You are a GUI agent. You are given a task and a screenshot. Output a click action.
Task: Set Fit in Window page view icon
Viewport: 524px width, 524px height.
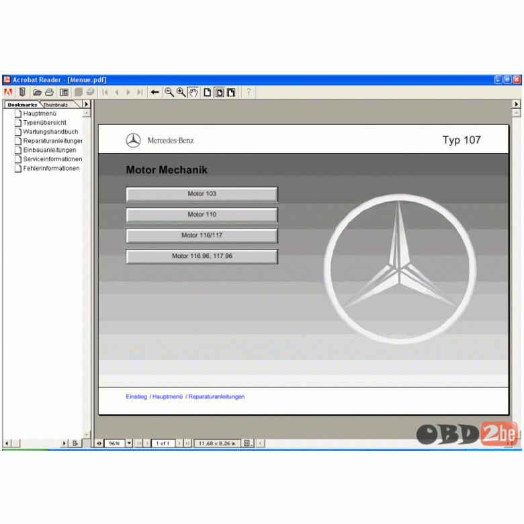[219, 92]
